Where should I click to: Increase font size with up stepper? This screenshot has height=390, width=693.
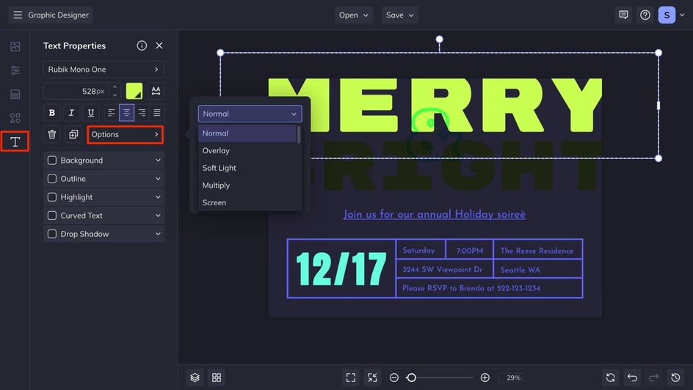(x=115, y=87)
